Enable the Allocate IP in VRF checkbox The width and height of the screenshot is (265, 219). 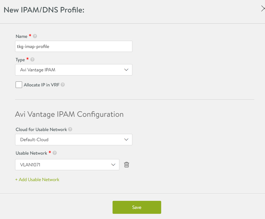coord(19,85)
